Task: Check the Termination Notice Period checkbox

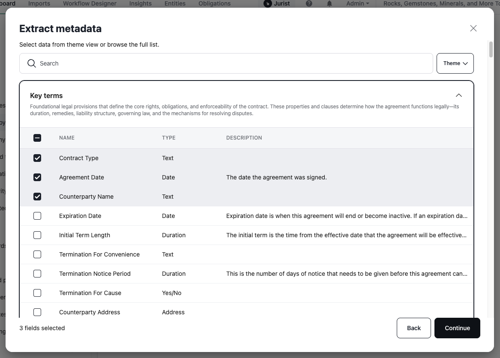Action: [37, 274]
